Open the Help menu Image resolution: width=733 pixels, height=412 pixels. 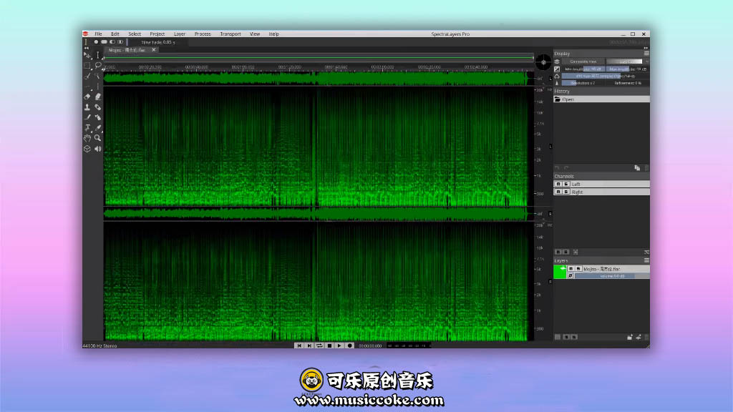click(x=274, y=34)
